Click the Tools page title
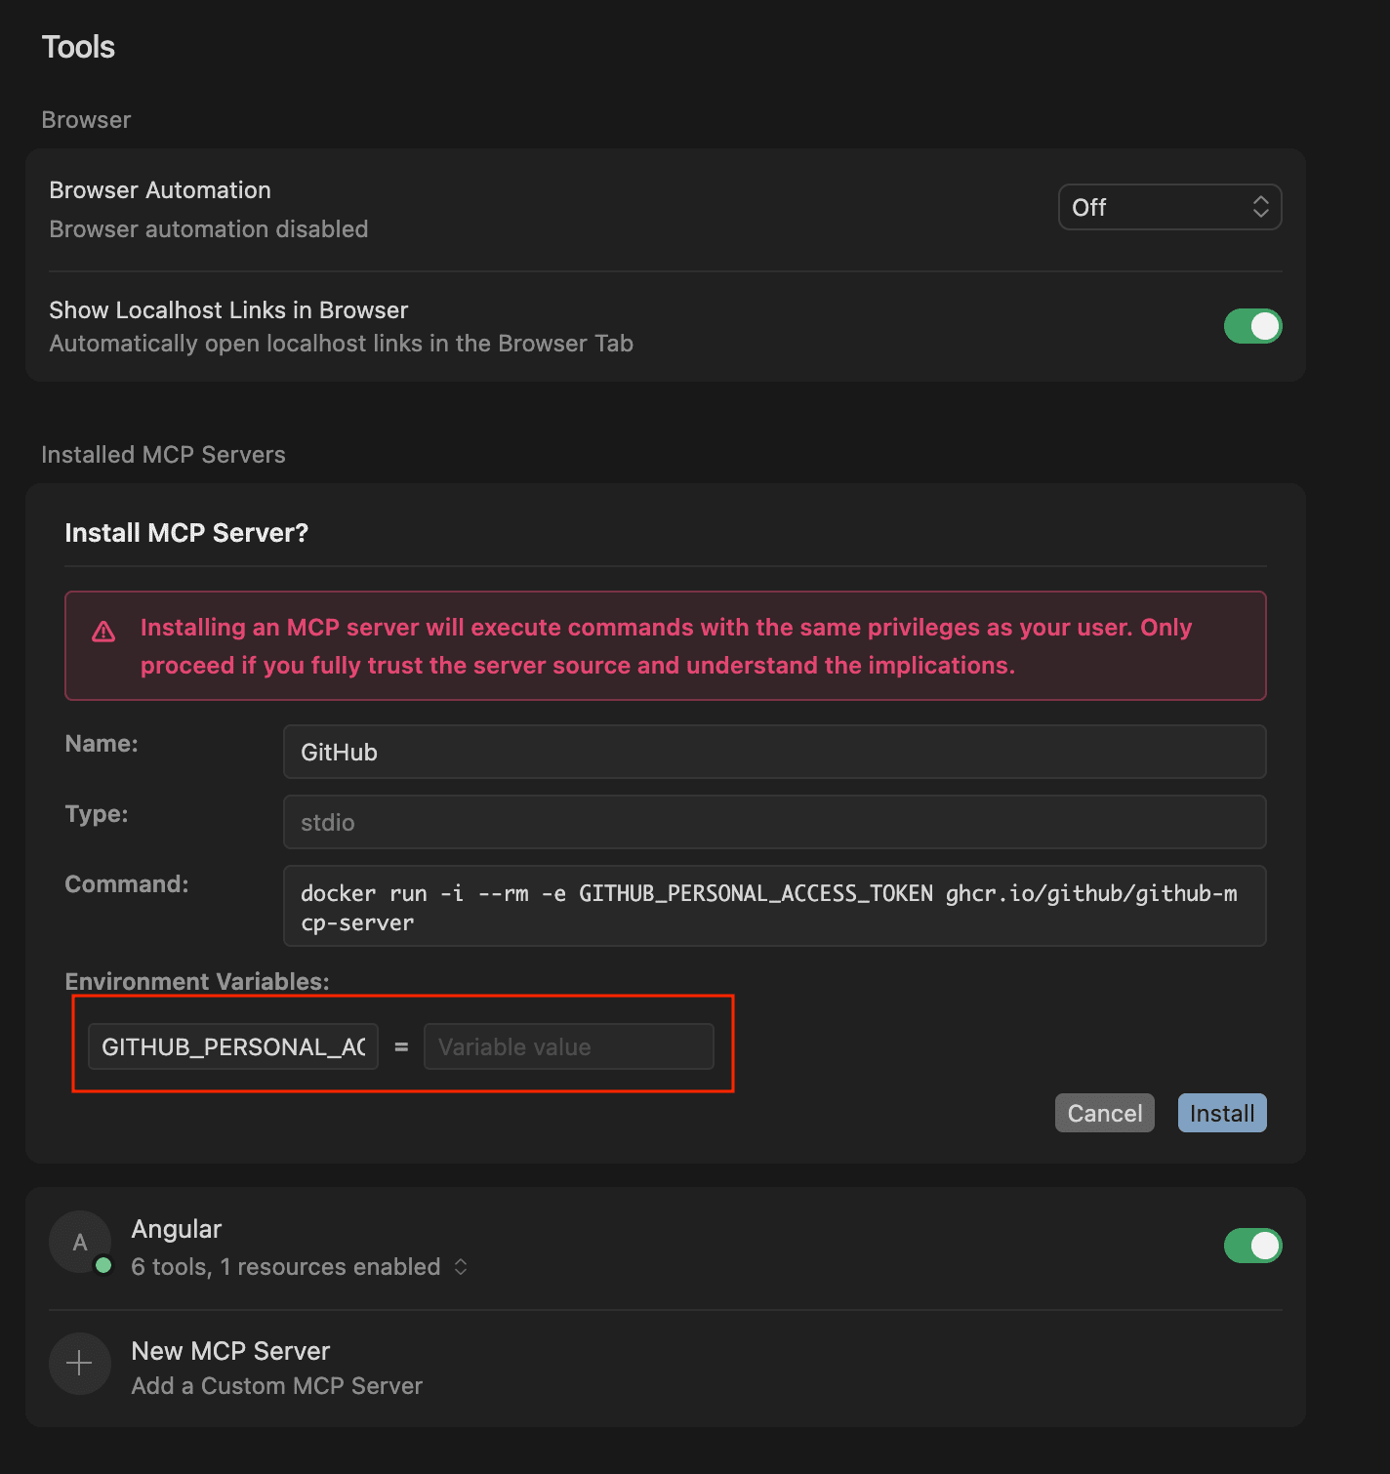 [78, 46]
